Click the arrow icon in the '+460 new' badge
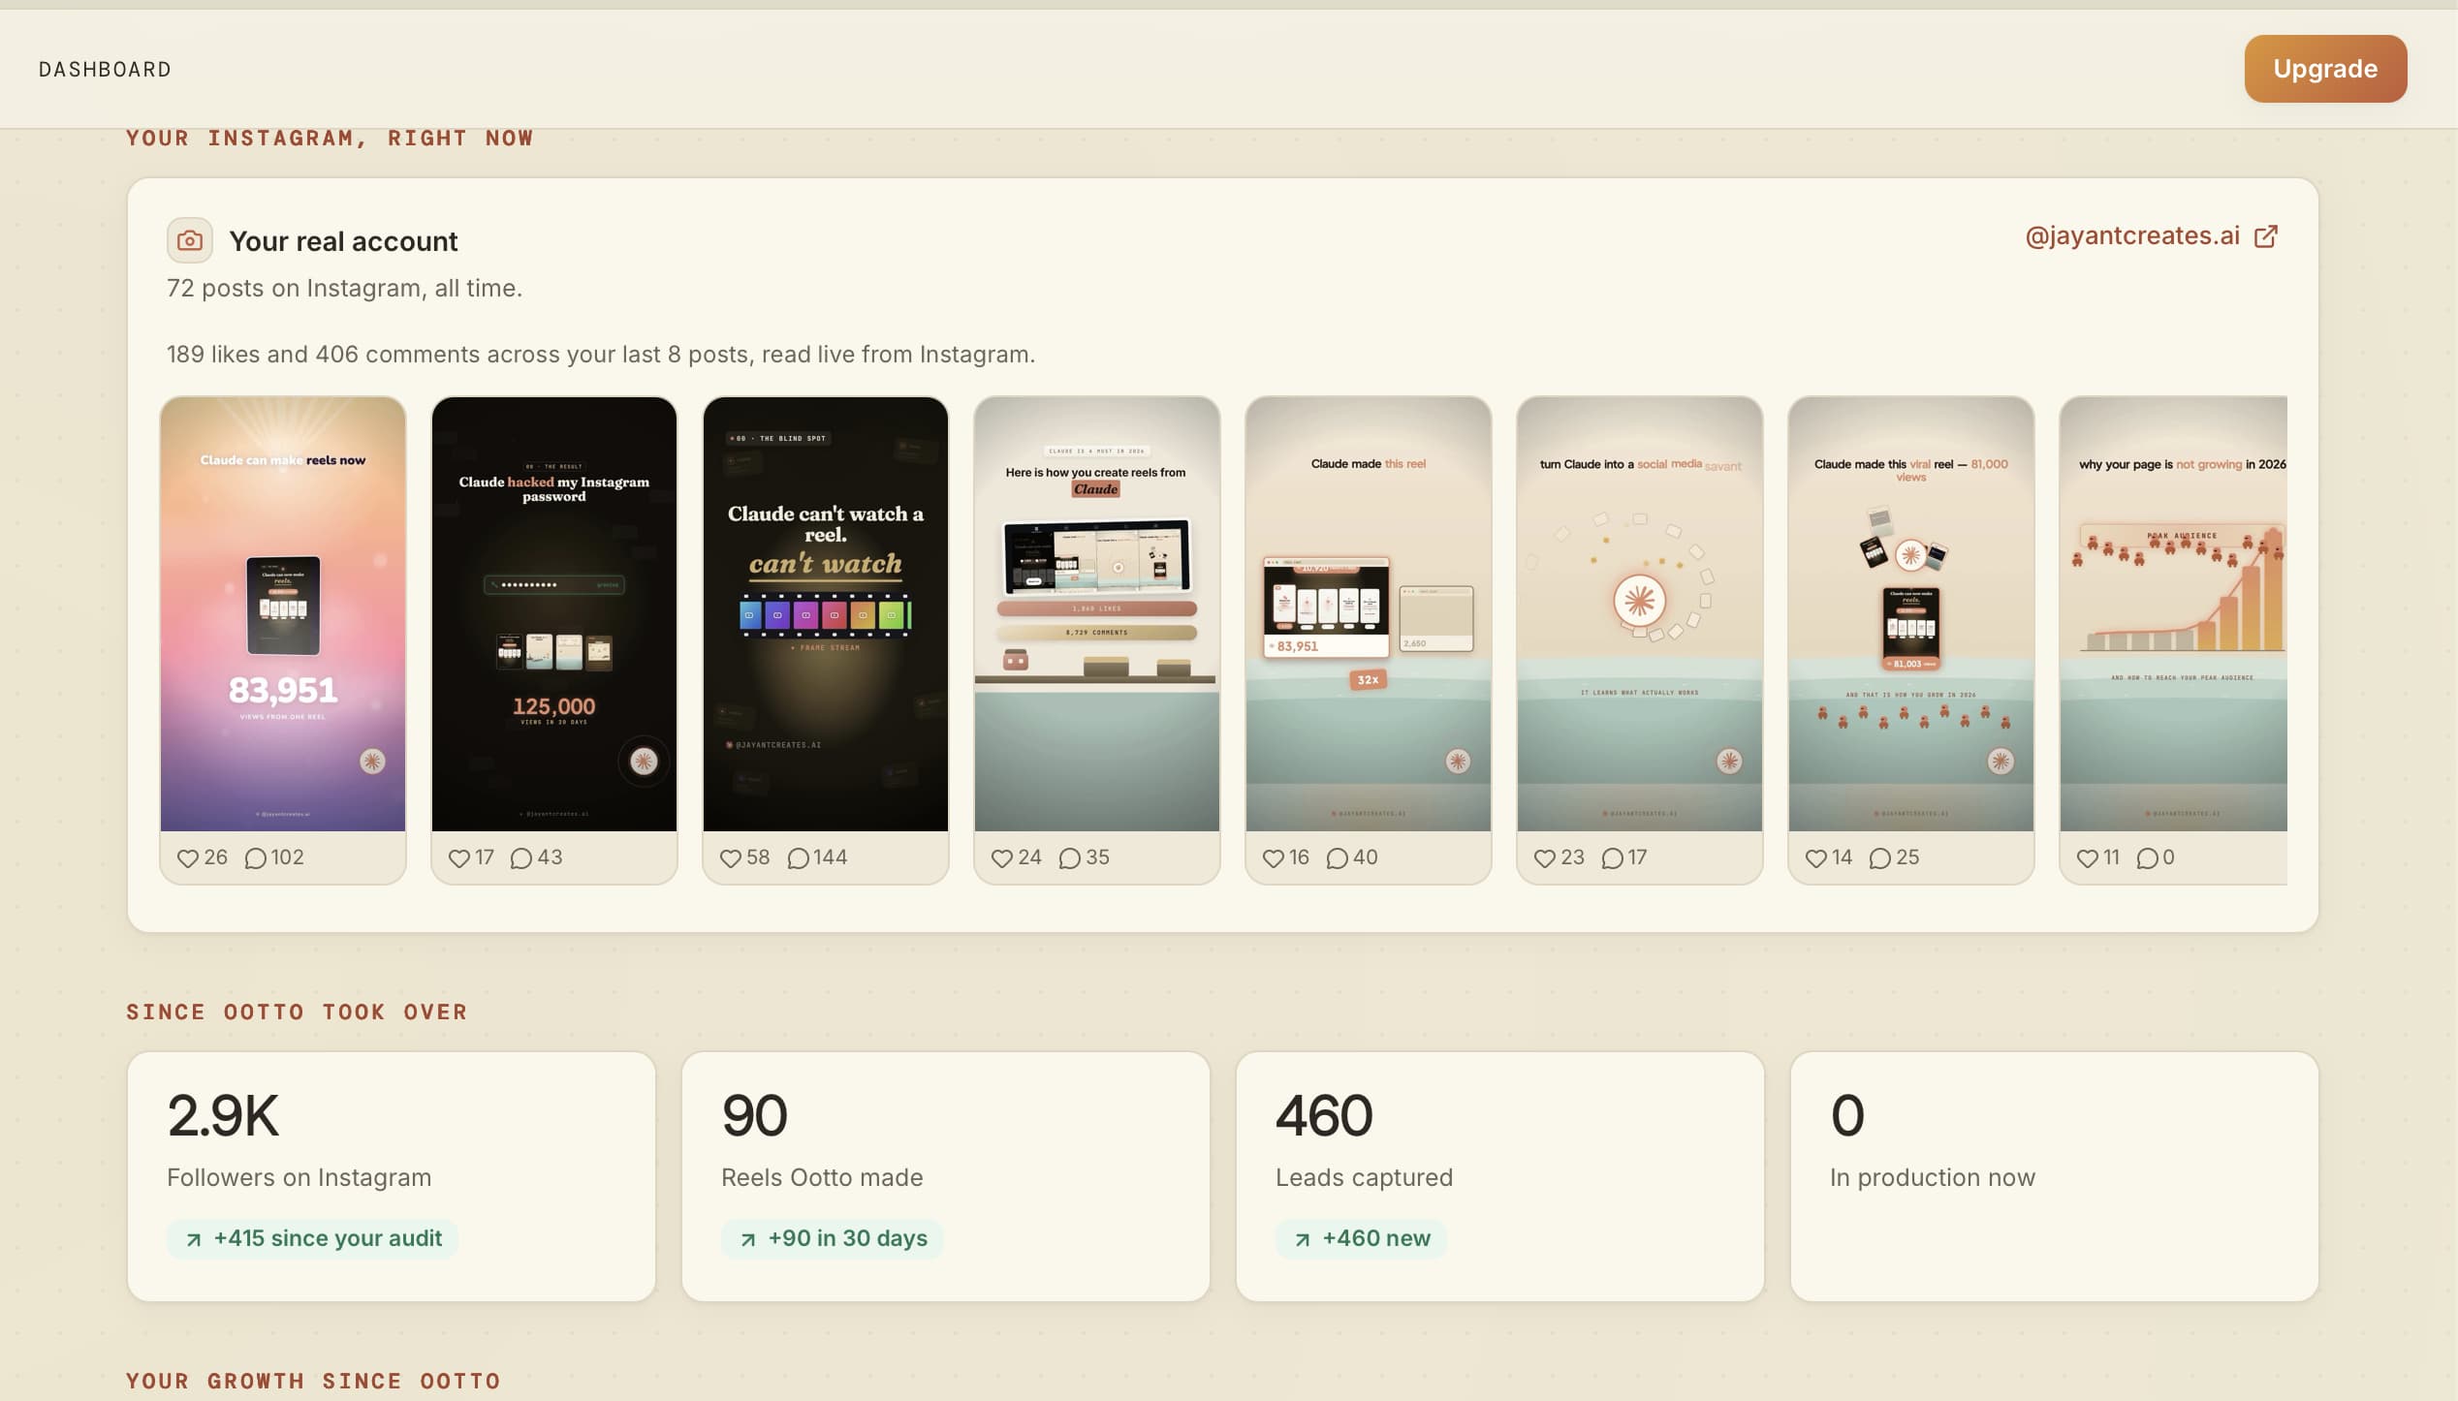Viewport: 2458px width, 1401px height. pos(1303,1239)
